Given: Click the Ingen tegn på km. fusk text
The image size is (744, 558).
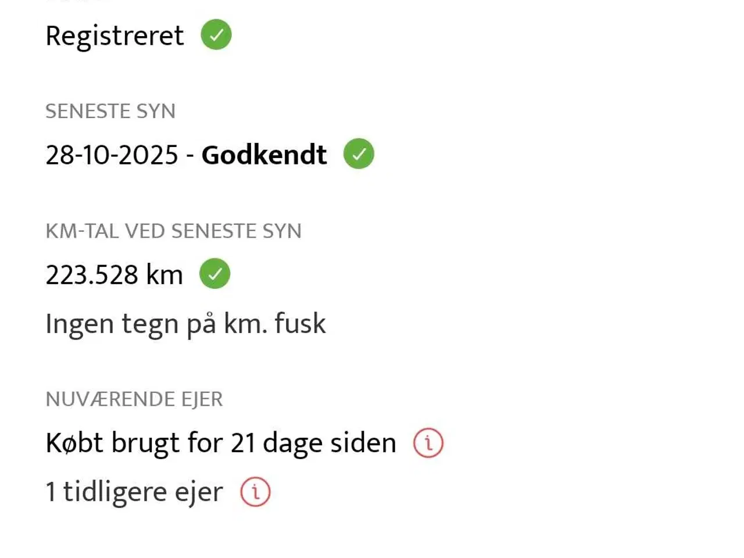Looking at the screenshot, I should coord(186,323).
